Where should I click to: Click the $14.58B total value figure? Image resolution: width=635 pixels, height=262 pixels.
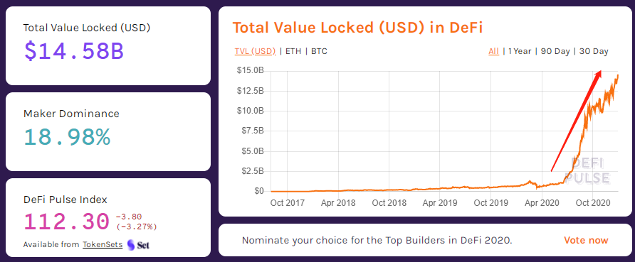[74, 51]
